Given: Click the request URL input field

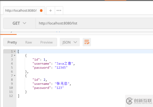Looking at the screenshot, I should (94, 23).
